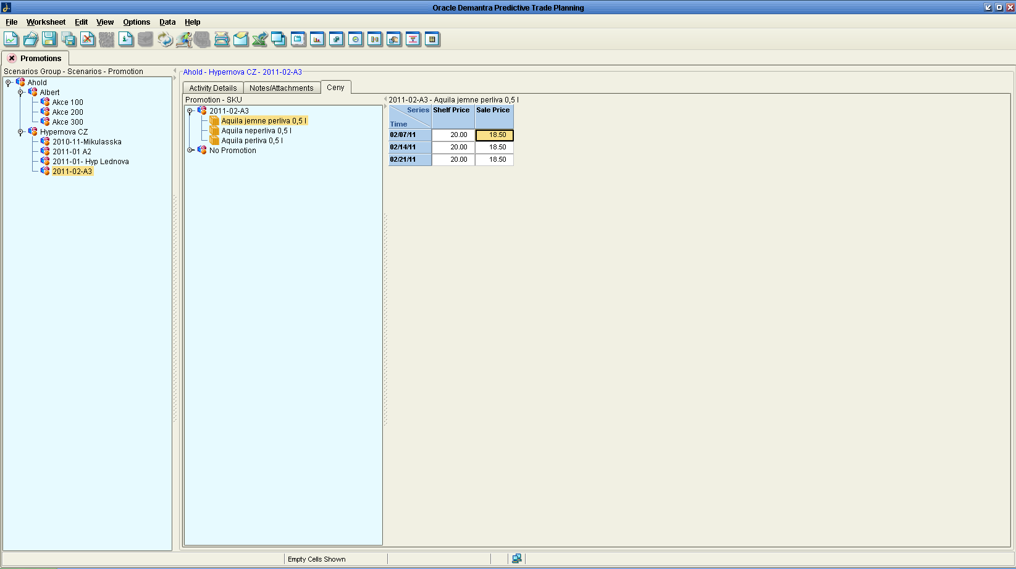The width and height of the screenshot is (1016, 569).
Task: Click the Empty Cells Shown status text
Action: [x=317, y=559]
